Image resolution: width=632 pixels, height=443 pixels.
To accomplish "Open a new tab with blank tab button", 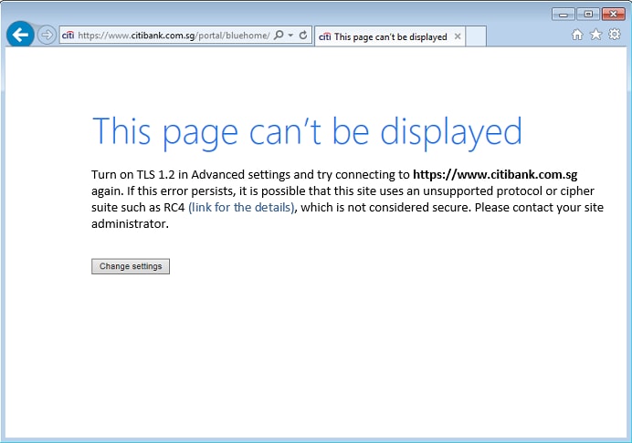I will pos(477,36).
